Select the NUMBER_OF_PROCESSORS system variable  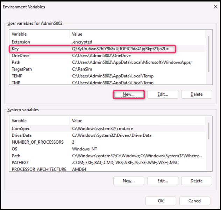37,142
